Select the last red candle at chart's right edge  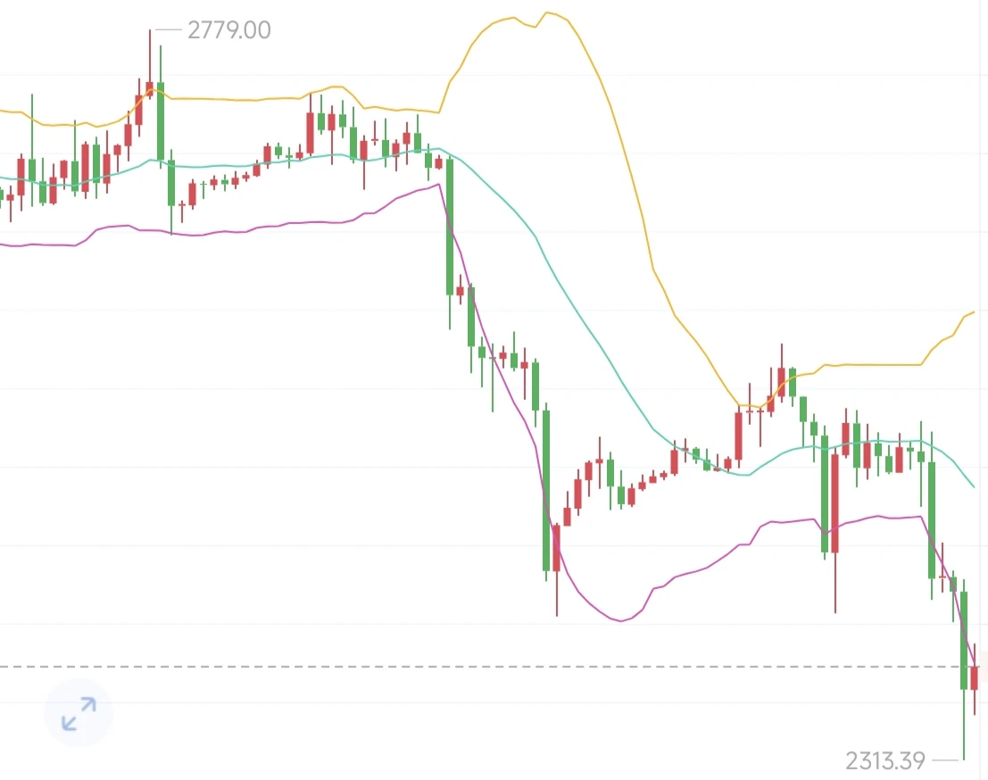975,678
